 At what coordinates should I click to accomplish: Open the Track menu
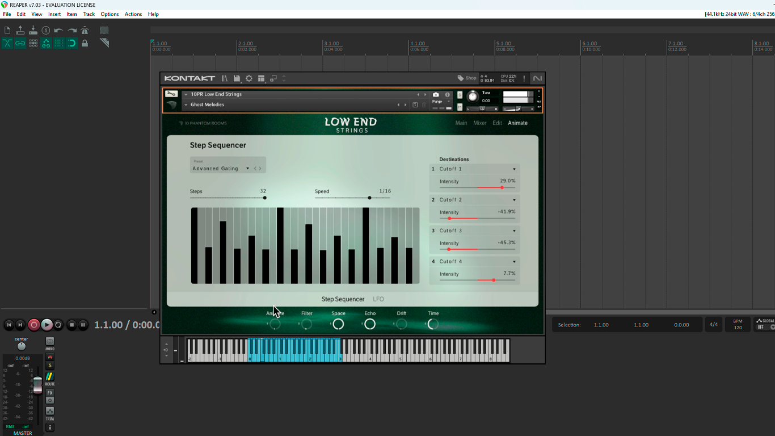89,14
